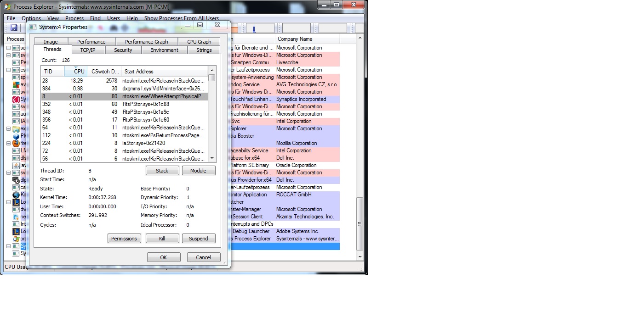
Task: Click the System:4 Properties title bar icon
Action: 33,27
